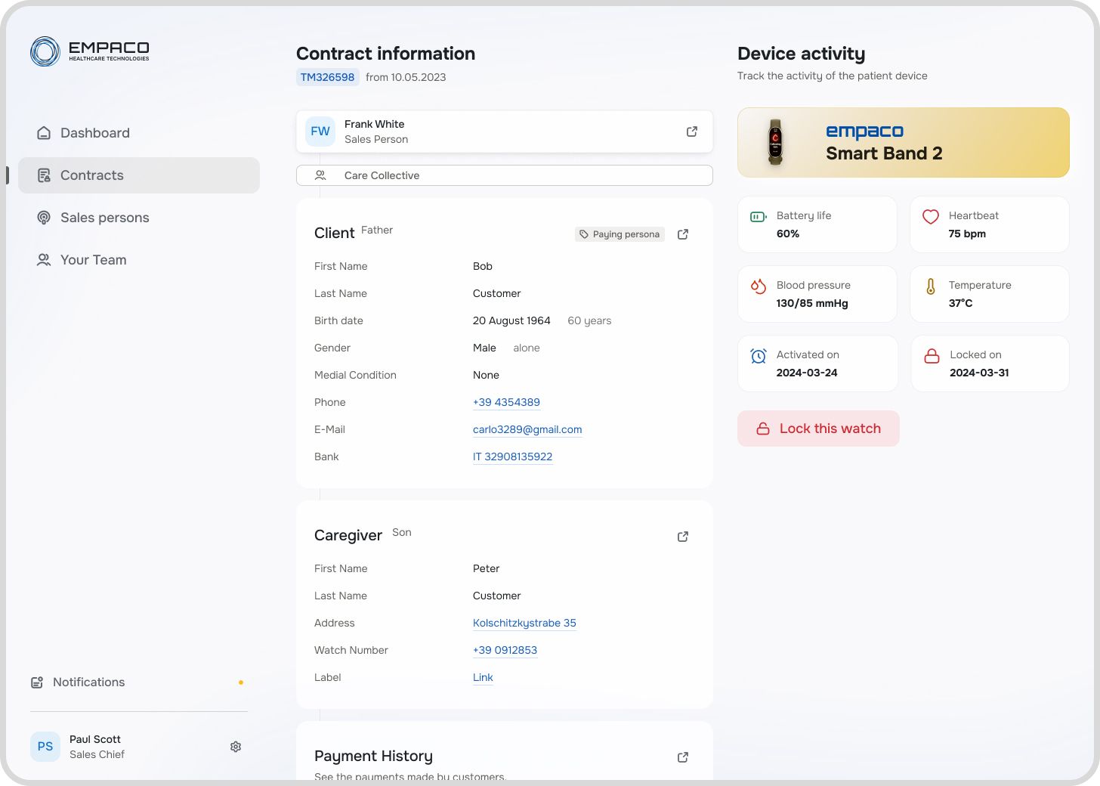This screenshot has height=786, width=1100.
Task: Navigate to Your Team
Action: click(x=93, y=260)
